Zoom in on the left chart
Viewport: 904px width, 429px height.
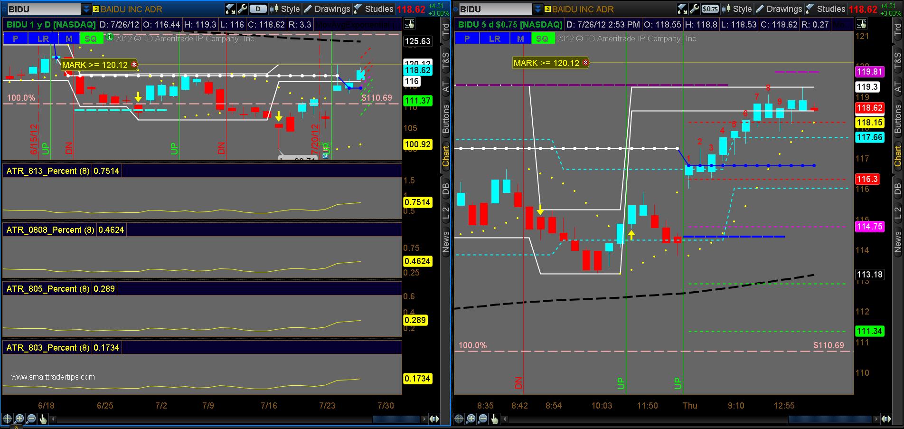19,419
